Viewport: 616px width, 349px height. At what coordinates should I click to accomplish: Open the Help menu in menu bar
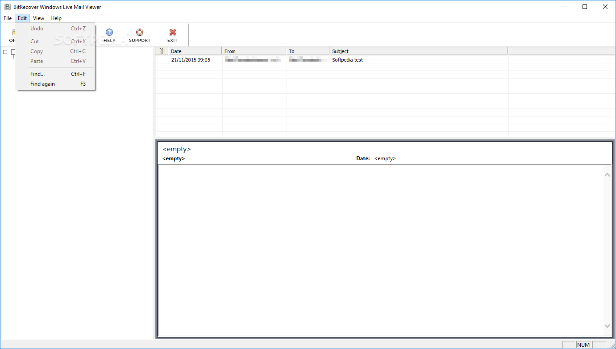56,18
